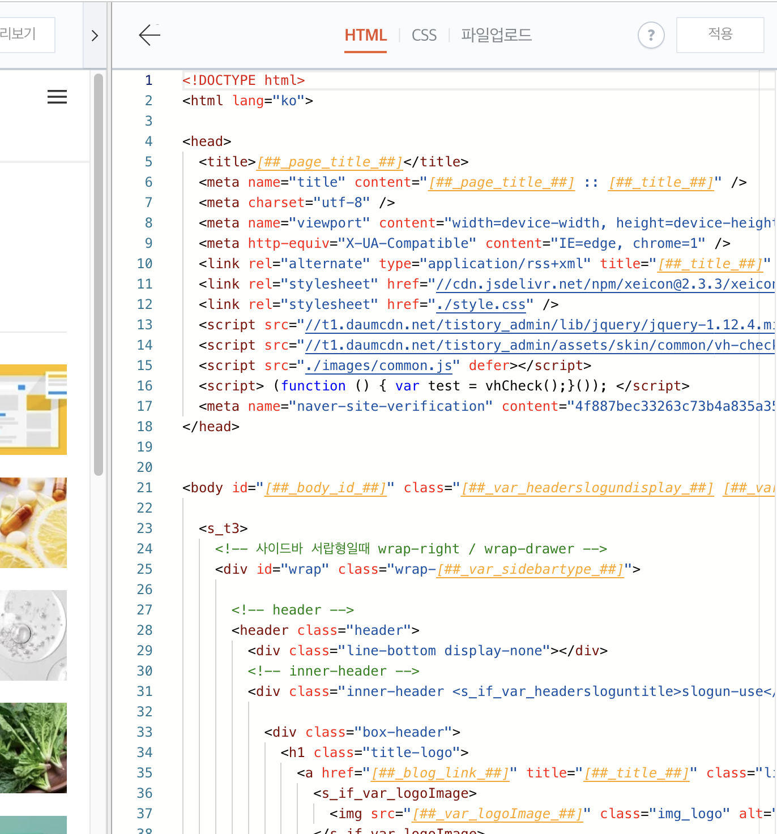Switch to the CSS tab
This screenshot has height=834, width=777.
click(424, 36)
